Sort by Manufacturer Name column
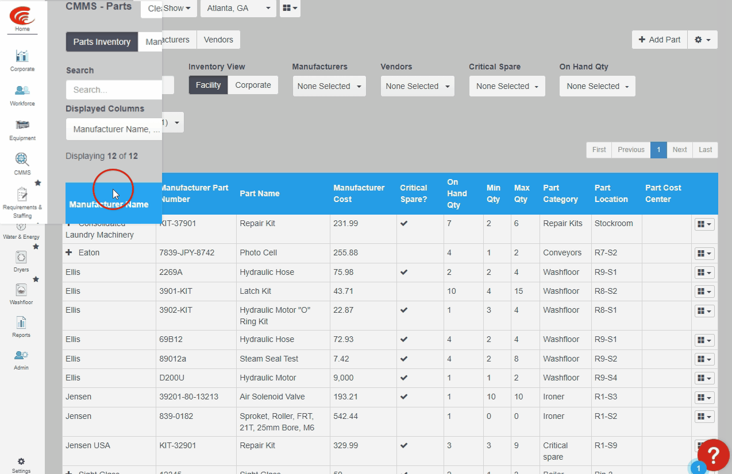 coord(109,204)
